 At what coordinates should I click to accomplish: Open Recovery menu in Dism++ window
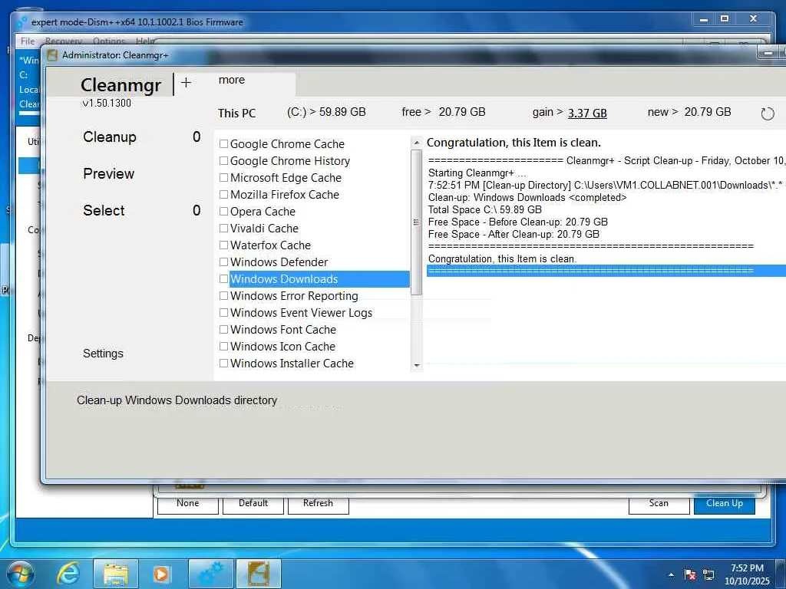pos(64,41)
